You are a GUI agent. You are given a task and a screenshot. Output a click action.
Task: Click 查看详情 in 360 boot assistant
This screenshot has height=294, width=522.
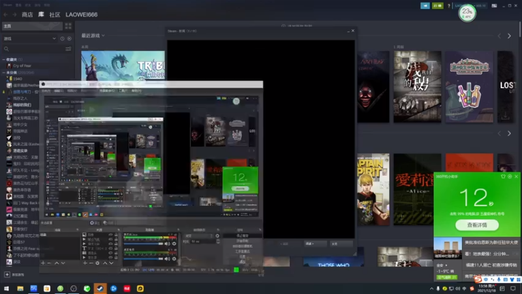[477, 225]
